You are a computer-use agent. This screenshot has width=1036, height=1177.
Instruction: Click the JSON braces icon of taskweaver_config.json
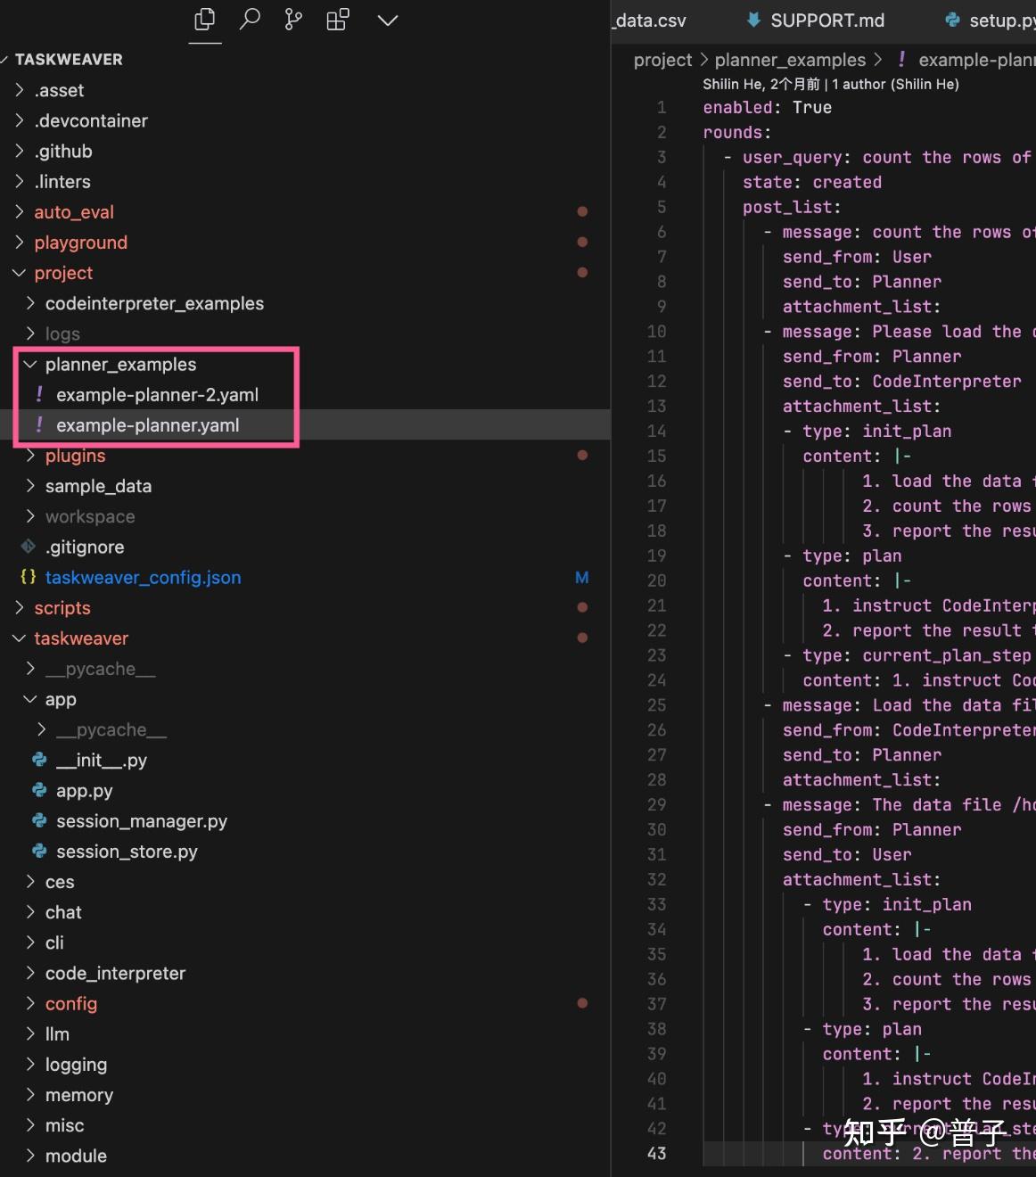(x=29, y=577)
